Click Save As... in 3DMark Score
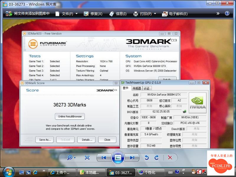The width and height of the screenshot is (236, 177). [x=45, y=140]
